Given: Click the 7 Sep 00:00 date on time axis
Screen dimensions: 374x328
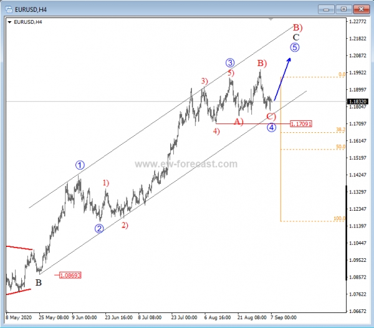Looking at the screenshot, I should click(x=284, y=317).
